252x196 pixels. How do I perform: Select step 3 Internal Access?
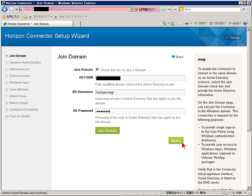click(x=17, y=69)
